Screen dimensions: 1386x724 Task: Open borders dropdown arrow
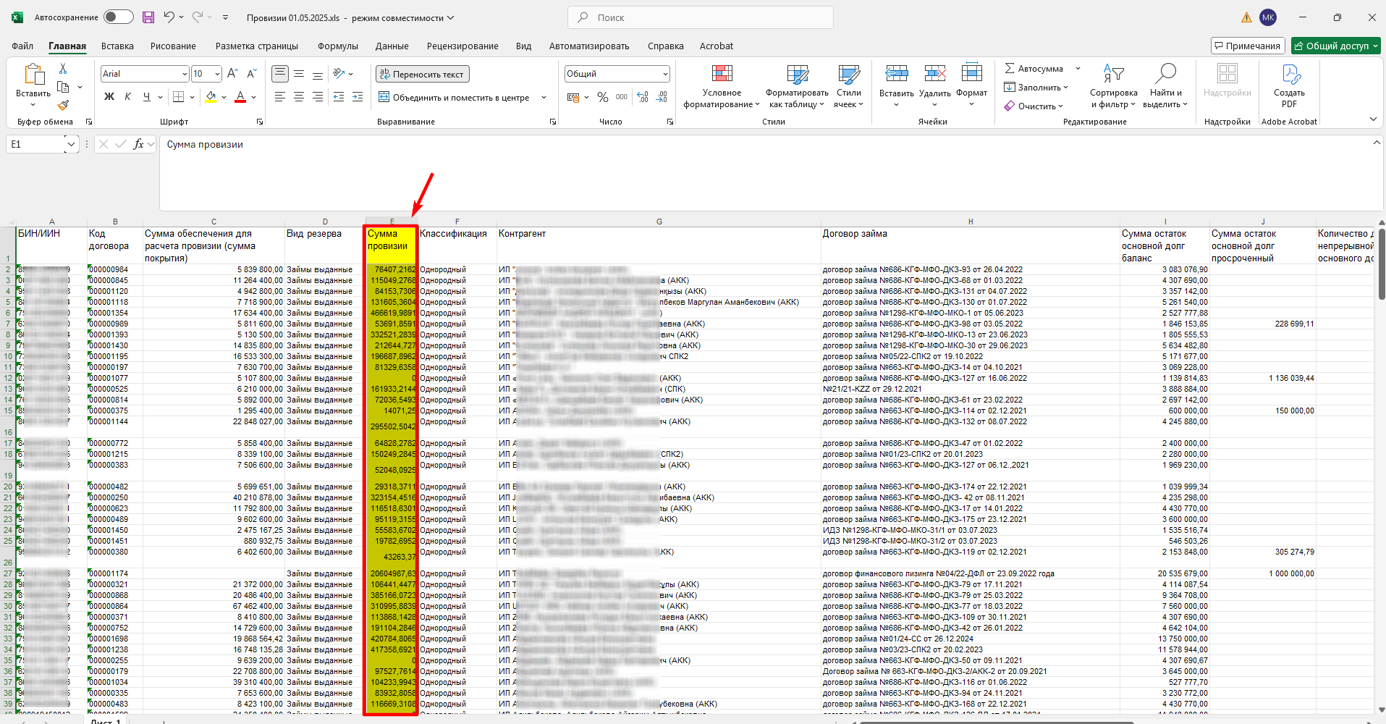[192, 97]
